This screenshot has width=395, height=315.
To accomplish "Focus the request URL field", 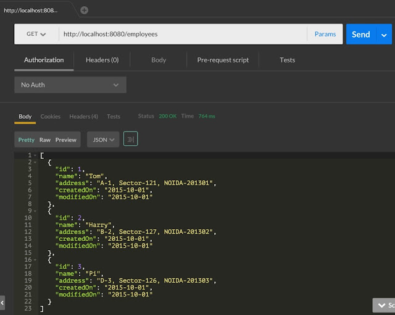I will coord(183,34).
